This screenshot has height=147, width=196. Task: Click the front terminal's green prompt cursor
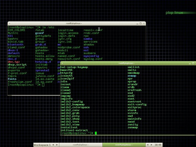(95, 133)
